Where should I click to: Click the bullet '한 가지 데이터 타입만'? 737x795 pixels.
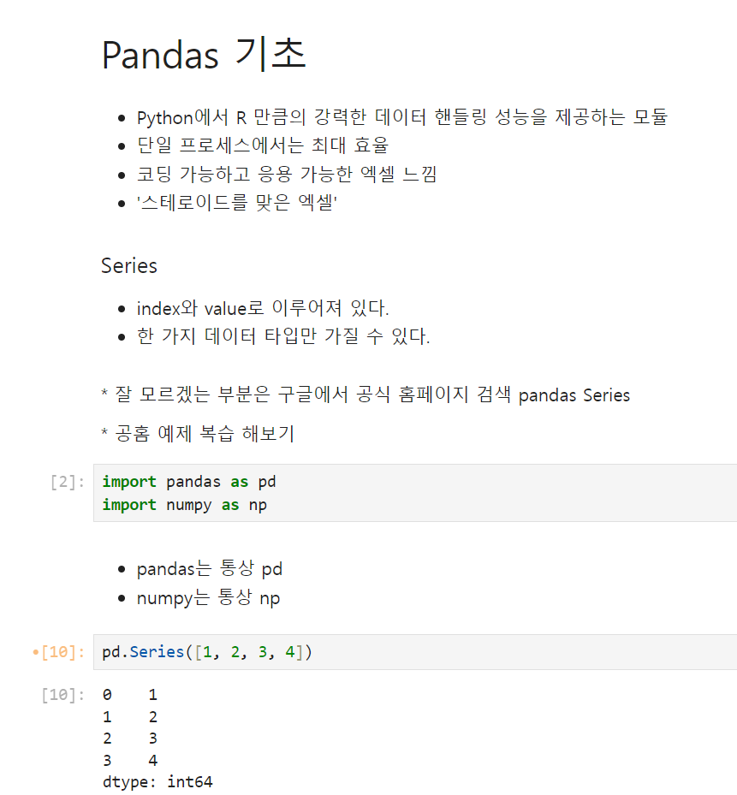tap(283, 336)
